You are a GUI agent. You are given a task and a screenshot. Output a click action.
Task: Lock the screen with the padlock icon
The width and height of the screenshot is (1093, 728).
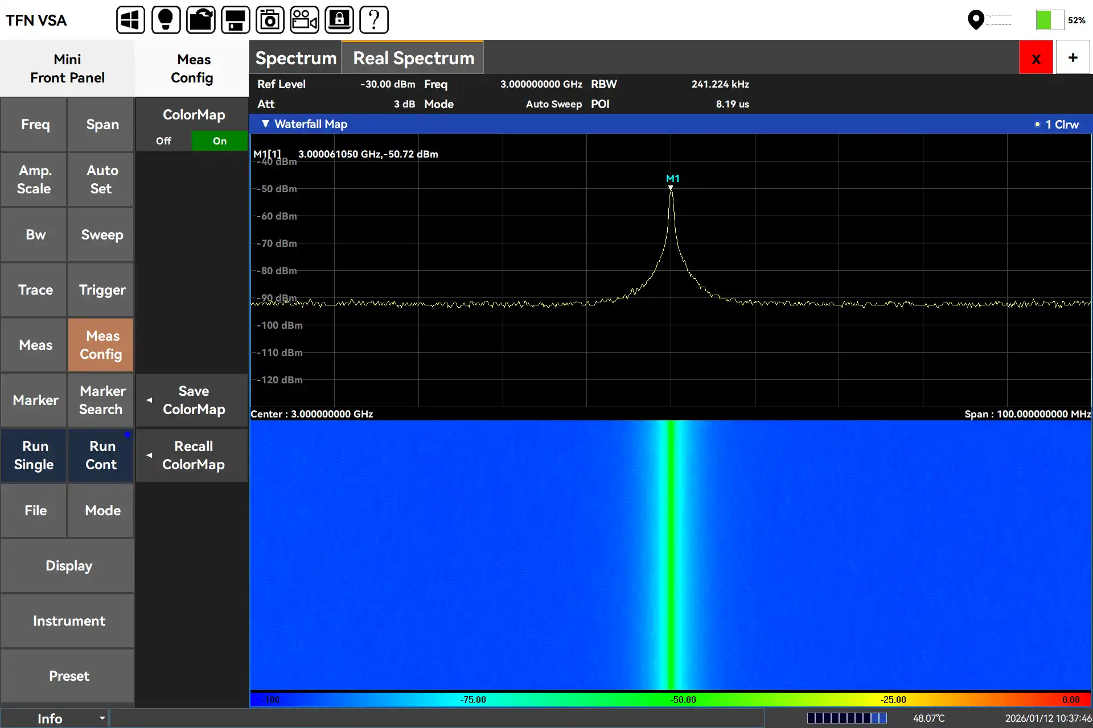coord(339,20)
